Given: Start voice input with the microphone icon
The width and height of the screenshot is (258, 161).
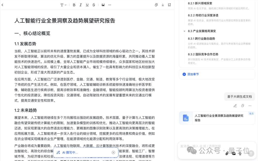Looking at the screenshot, I should [240, 154].
